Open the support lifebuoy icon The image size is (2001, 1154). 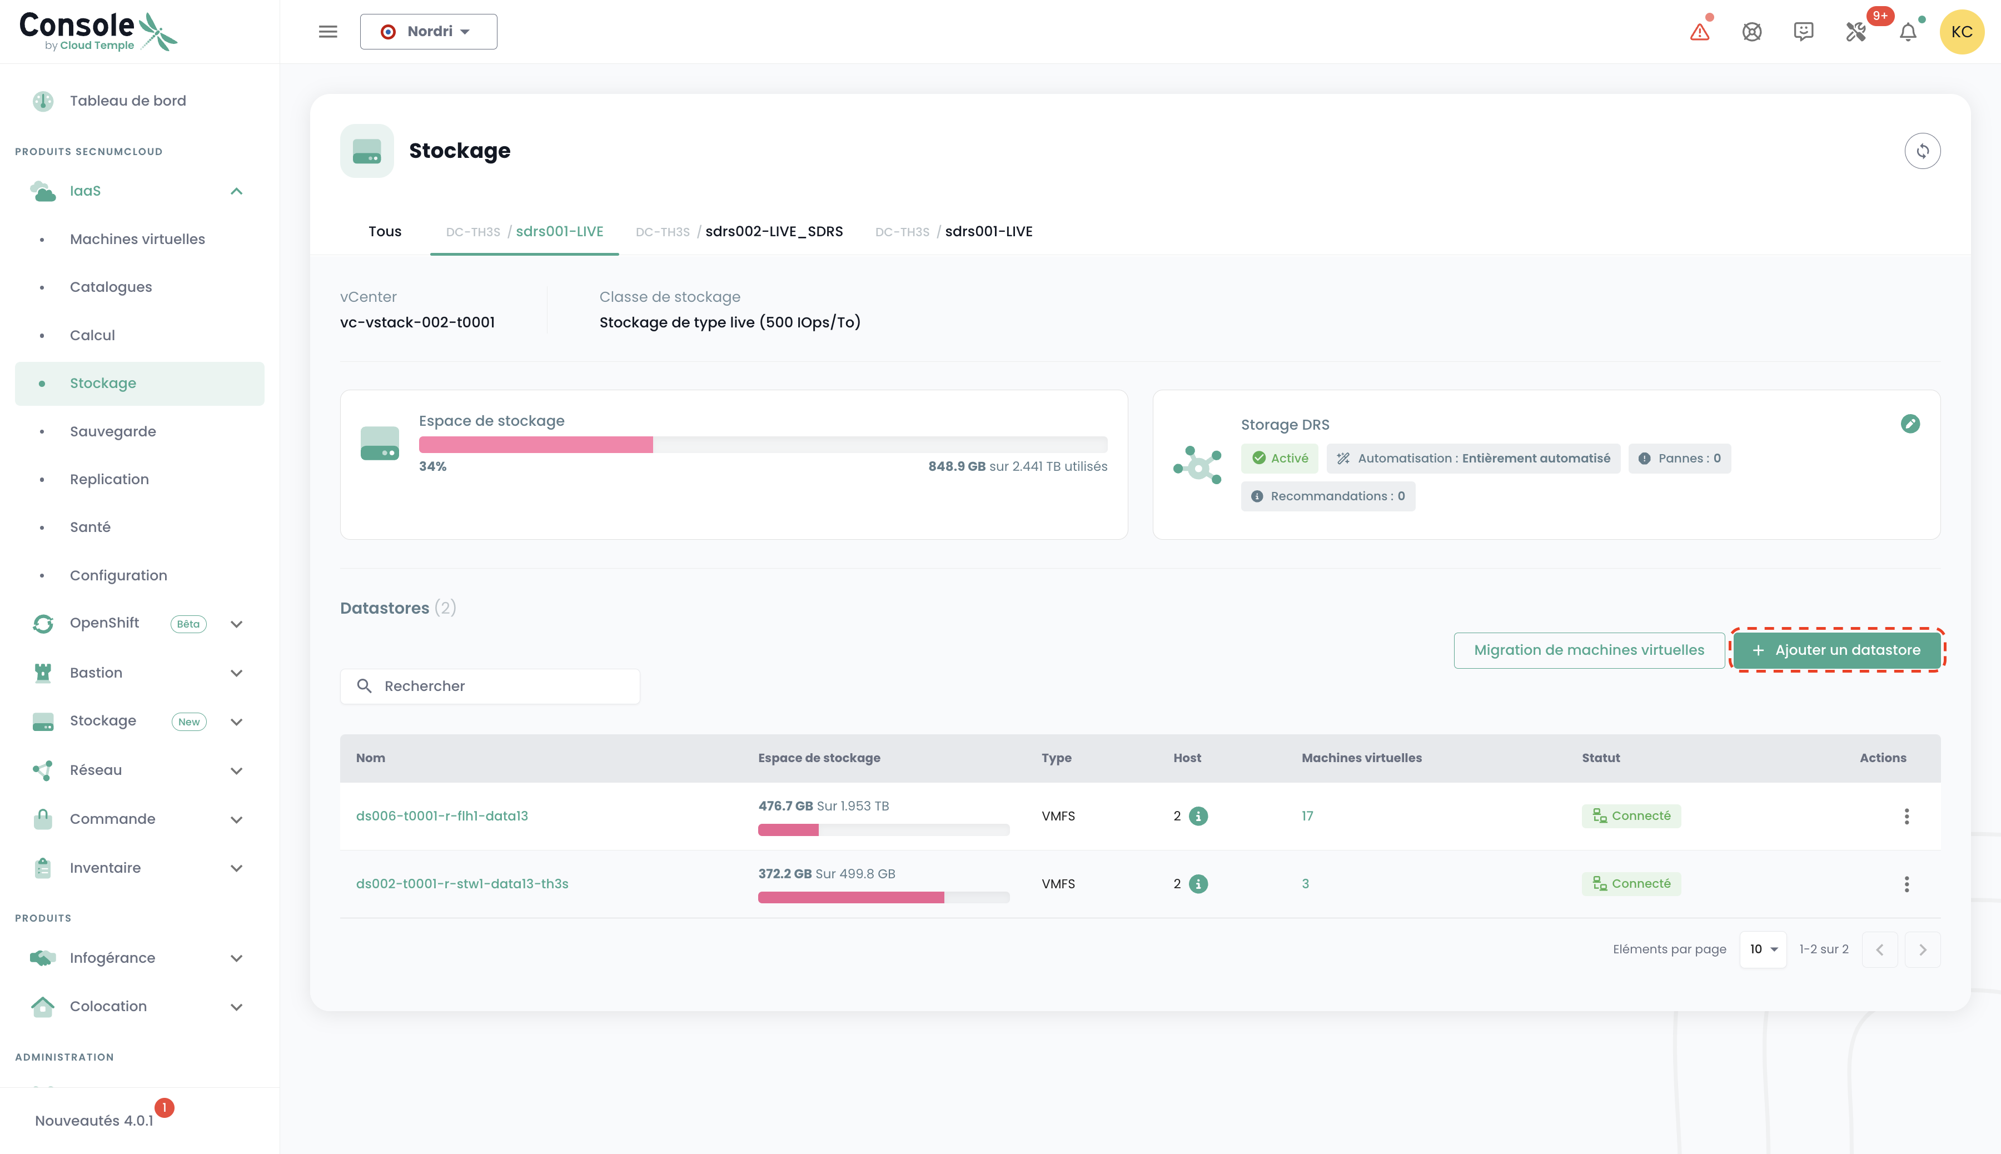coord(1751,32)
